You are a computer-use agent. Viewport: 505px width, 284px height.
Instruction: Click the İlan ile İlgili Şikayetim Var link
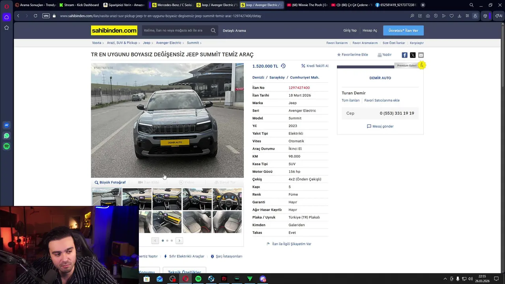pyautogui.click(x=292, y=244)
